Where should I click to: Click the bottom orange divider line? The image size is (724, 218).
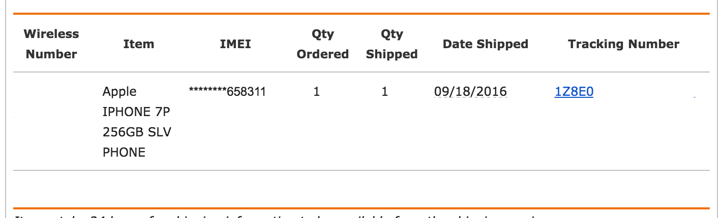361,208
